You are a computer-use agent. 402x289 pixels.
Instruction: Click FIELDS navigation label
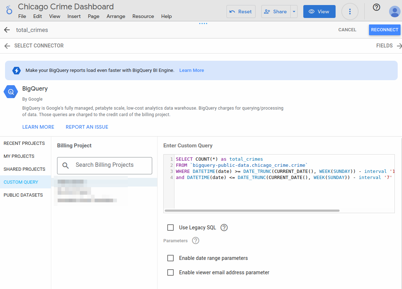[384, 46]
